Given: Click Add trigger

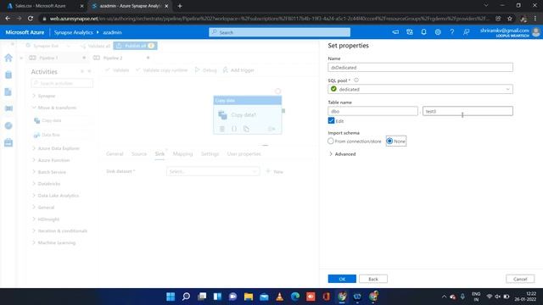Looking at the screenshot, I should [238, 70].
